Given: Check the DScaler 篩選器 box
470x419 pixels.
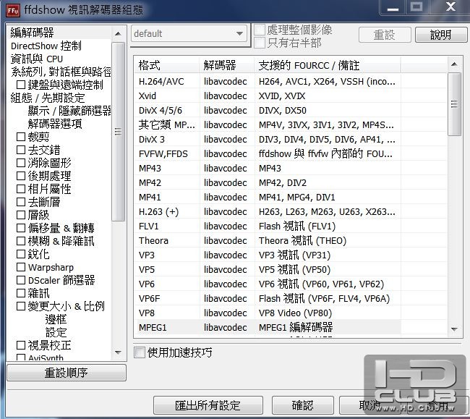Looking at the screenshot, I should 21,280.
